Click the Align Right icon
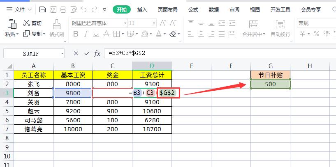 [211, 34]
